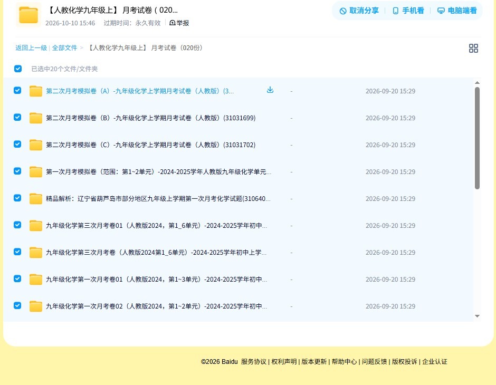Open 版本更新 footer link
The image size is (496, 385).
(x=314, y=362)
